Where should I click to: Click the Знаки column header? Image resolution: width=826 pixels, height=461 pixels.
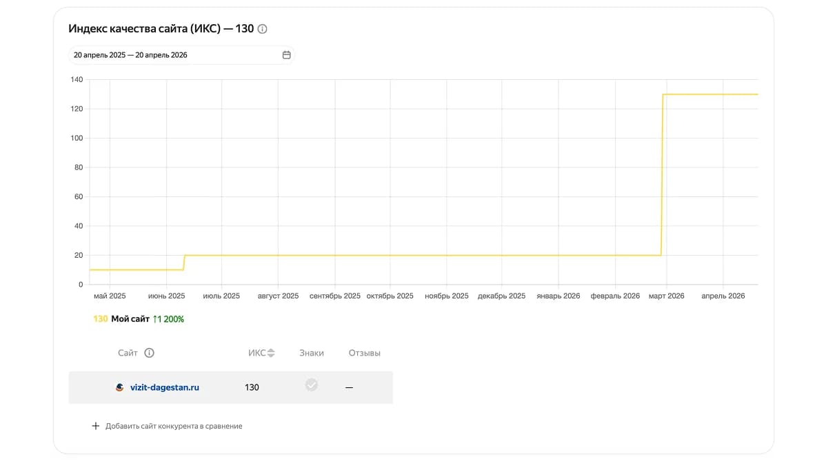[x=312, y=353]
